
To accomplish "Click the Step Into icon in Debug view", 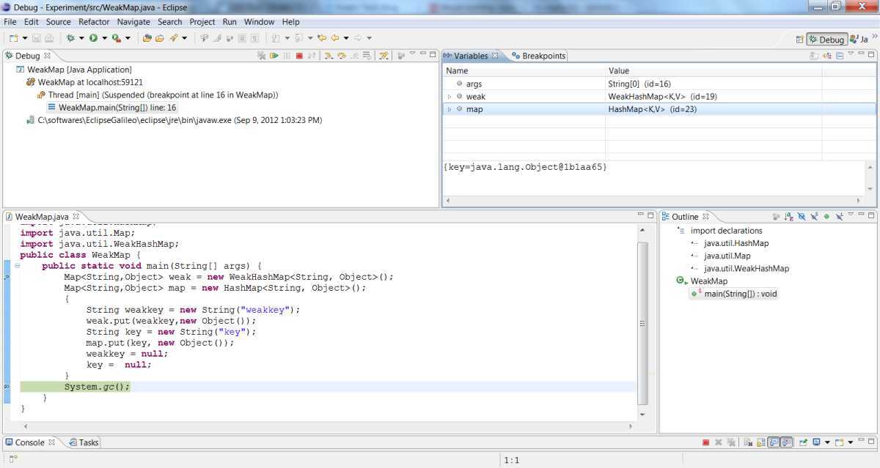I will tap(329, 56).
